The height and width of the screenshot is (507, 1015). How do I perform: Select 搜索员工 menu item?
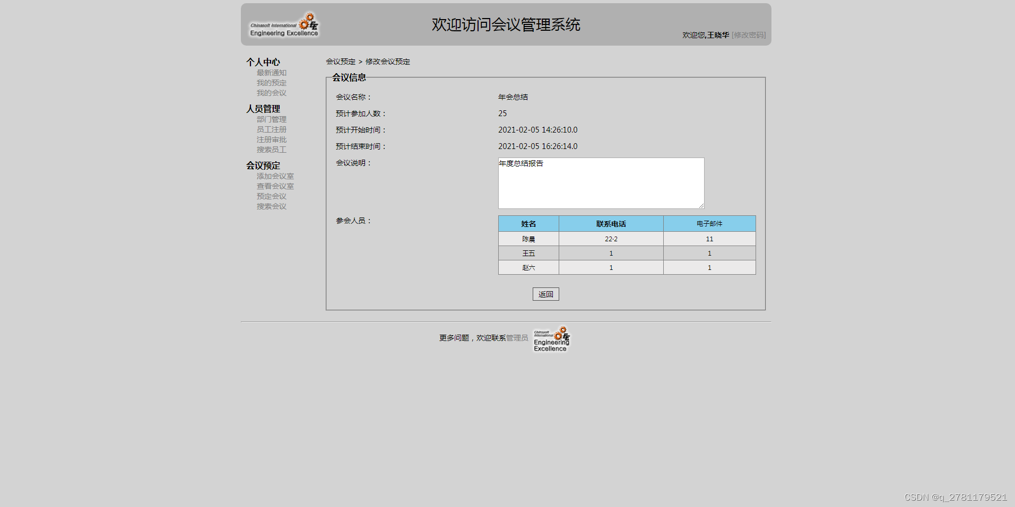tap(272, 150)
